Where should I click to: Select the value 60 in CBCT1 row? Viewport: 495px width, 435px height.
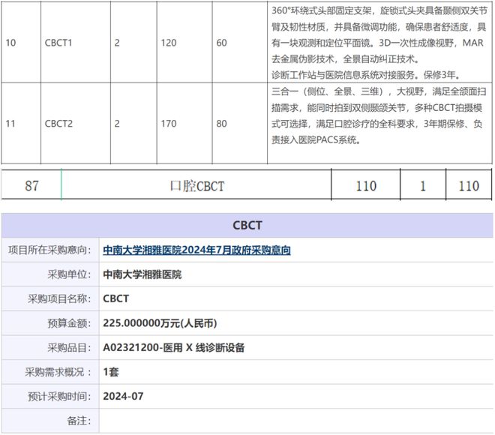click(221, 43)
